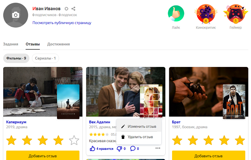251x160 pixels.
Task: Rate Капернаум one star
Action: (x=11, y=140)
